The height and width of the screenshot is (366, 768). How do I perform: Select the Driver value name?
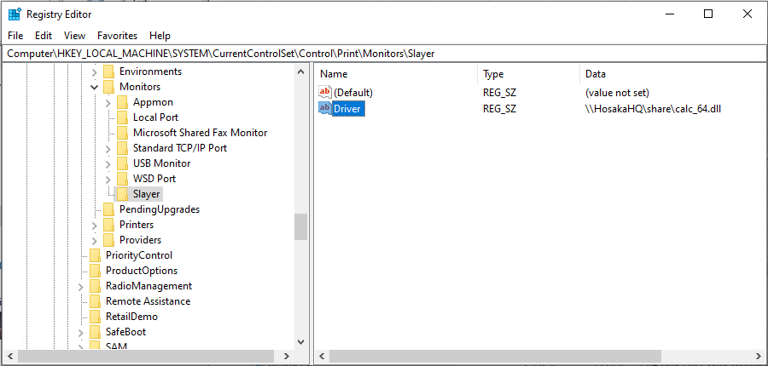pos(346,108)
